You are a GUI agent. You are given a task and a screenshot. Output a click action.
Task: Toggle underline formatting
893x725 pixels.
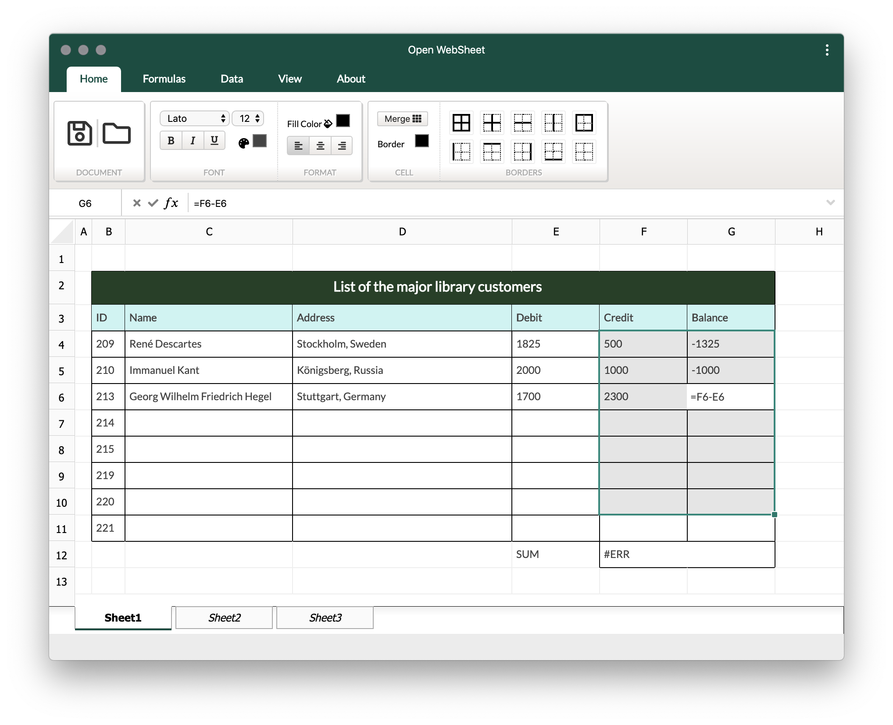tap(214, 141)
